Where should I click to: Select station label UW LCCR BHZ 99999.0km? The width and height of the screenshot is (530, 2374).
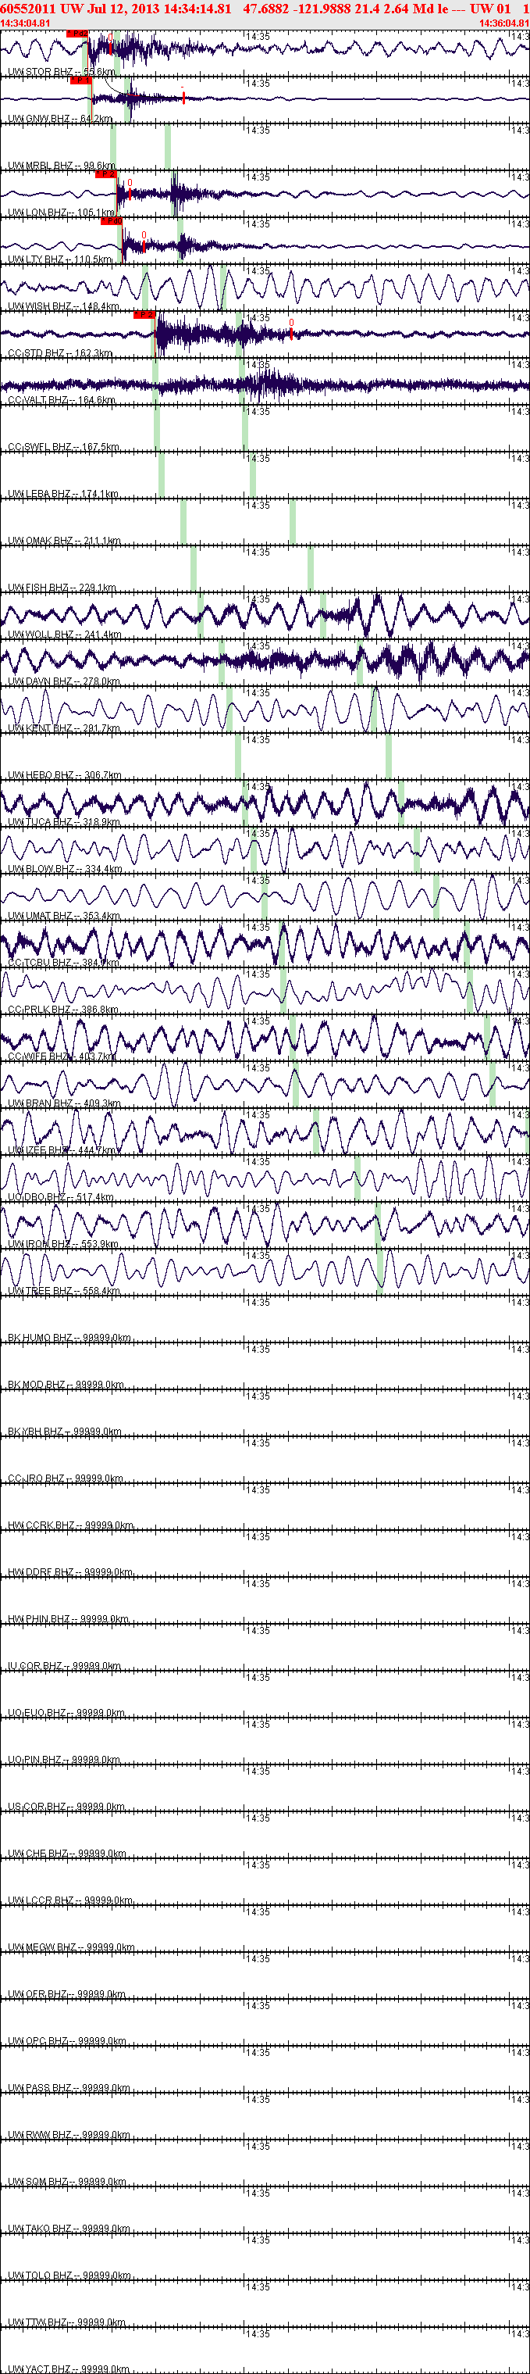70,1902
